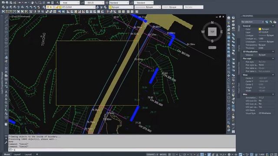Open annotation scale 1:1.2 dropdown

[x=223, y=154]
